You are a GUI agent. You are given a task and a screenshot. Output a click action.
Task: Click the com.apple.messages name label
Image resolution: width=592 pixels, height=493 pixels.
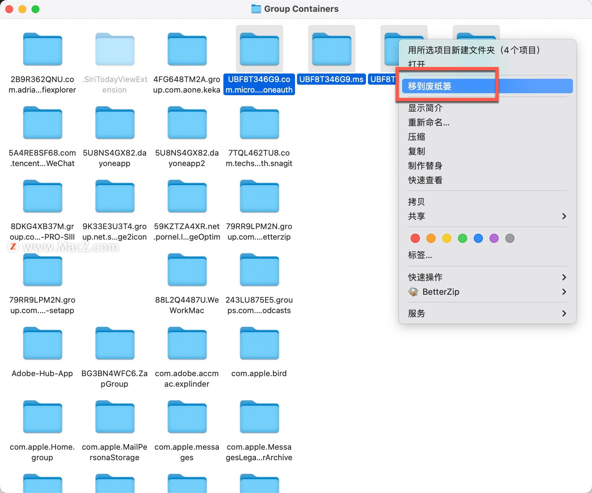[x=187, y=452]
